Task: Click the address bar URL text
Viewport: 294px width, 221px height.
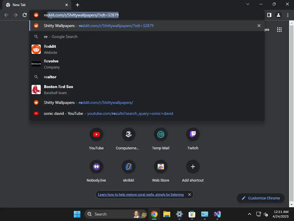Action: tap(81, 15)
